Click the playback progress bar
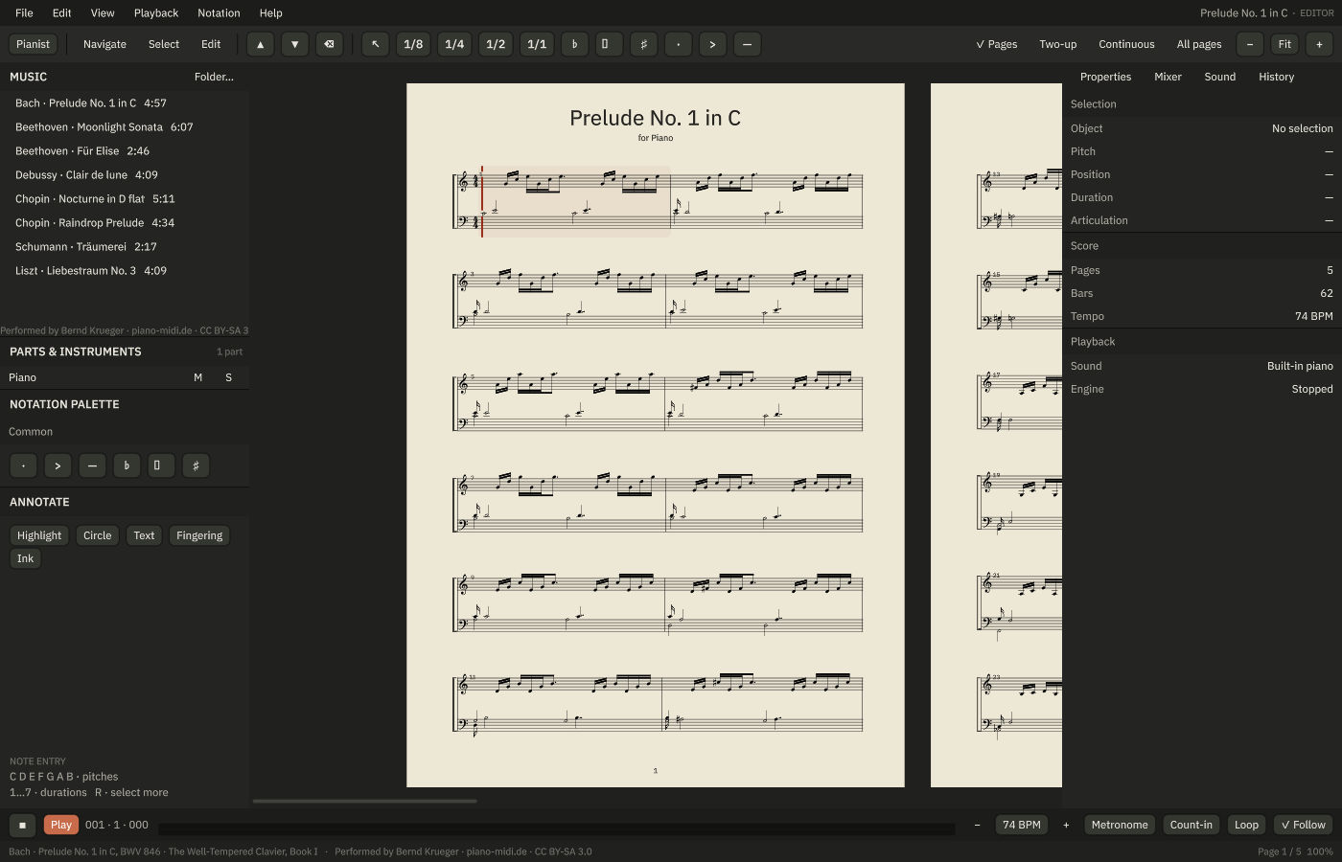1342x862 pixels. (557, 828)
